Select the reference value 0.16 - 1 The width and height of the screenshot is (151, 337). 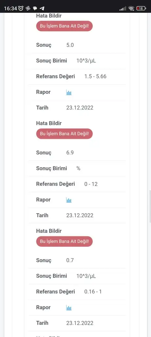93,292
